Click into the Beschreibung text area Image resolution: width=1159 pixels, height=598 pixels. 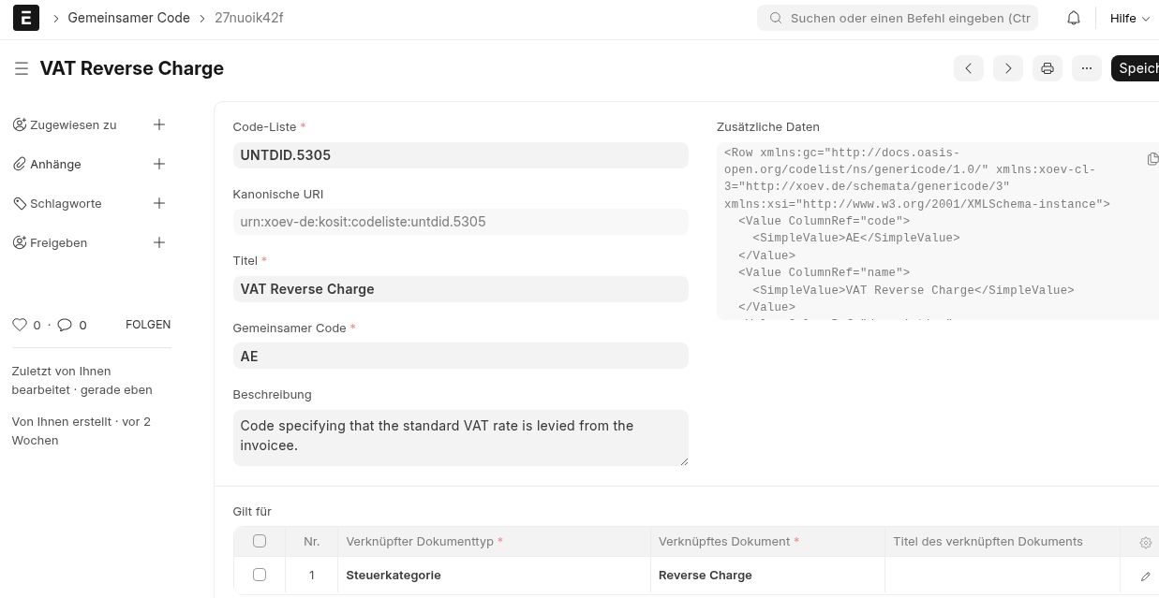pos(460,436)
